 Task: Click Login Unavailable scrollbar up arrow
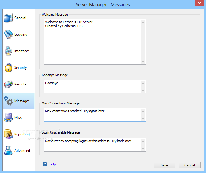click(x=143, y=141)
